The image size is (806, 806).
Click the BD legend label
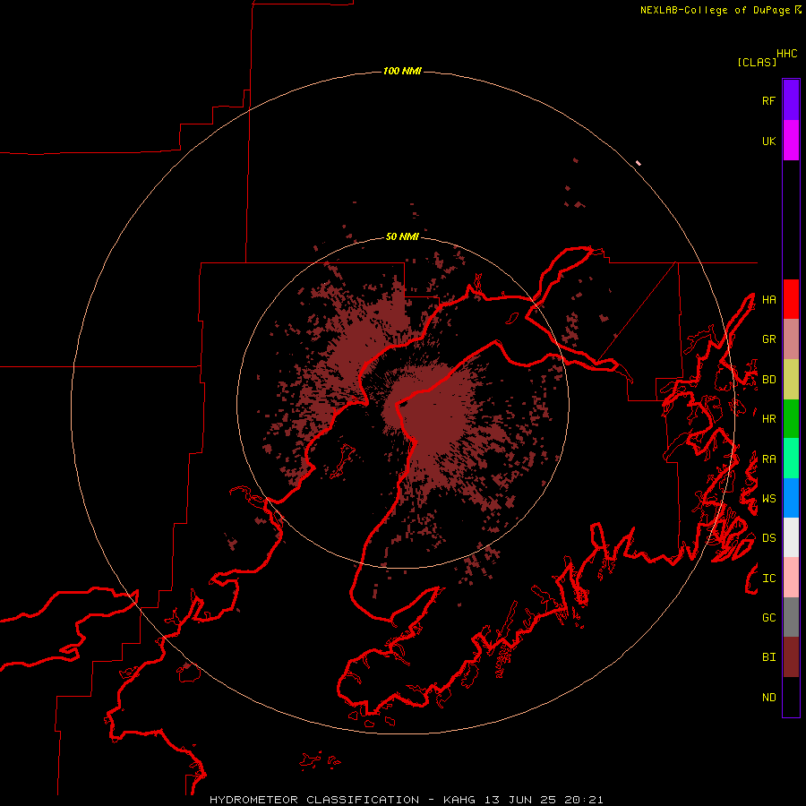coord(768,380)
